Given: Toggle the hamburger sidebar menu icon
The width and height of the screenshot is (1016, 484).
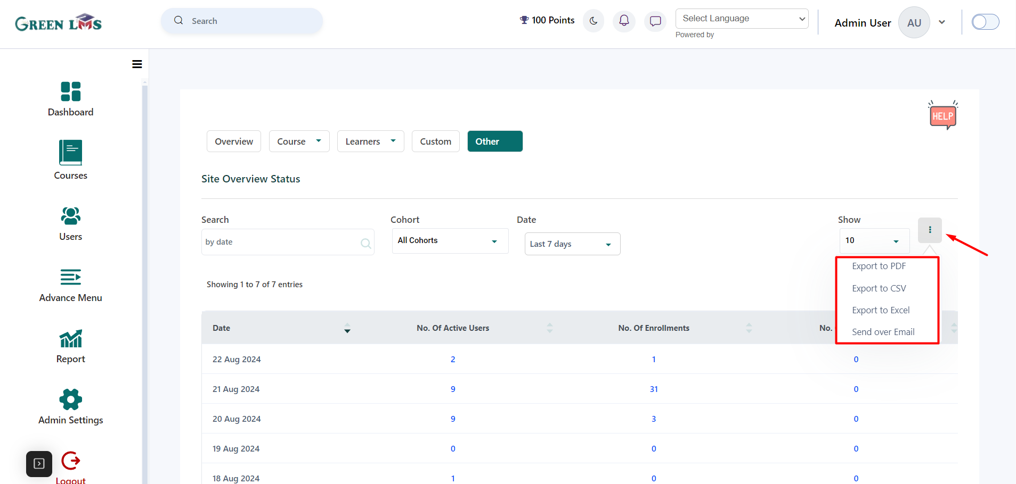Looking at the screenshot, I should click(x=137, y=64).
